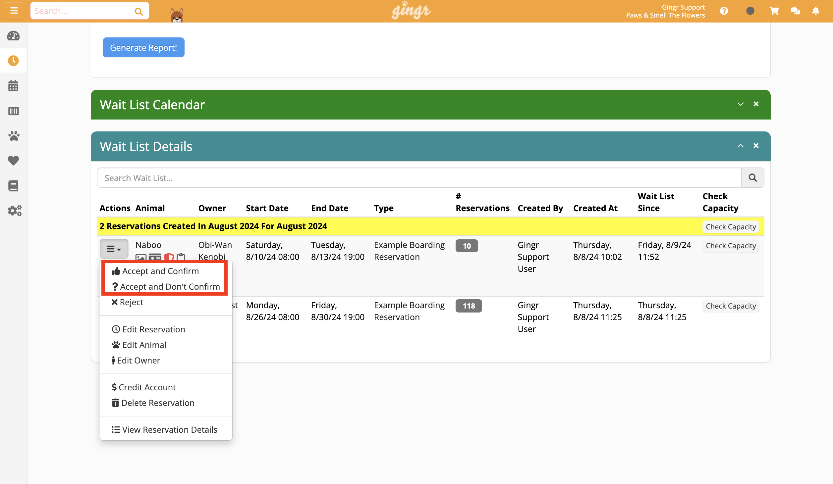Open the barcode sidebar icon
The image size is (833, 484).
(13, 111)
